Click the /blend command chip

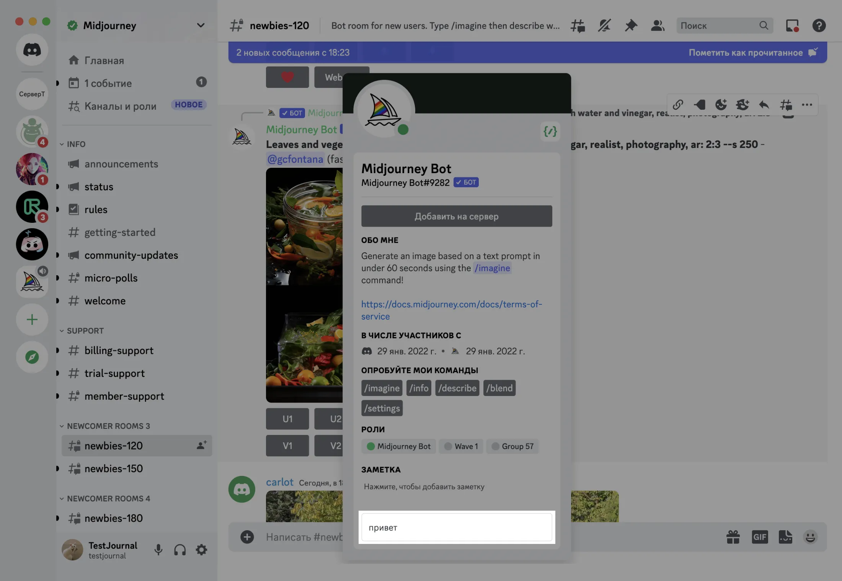pos(499,388)
